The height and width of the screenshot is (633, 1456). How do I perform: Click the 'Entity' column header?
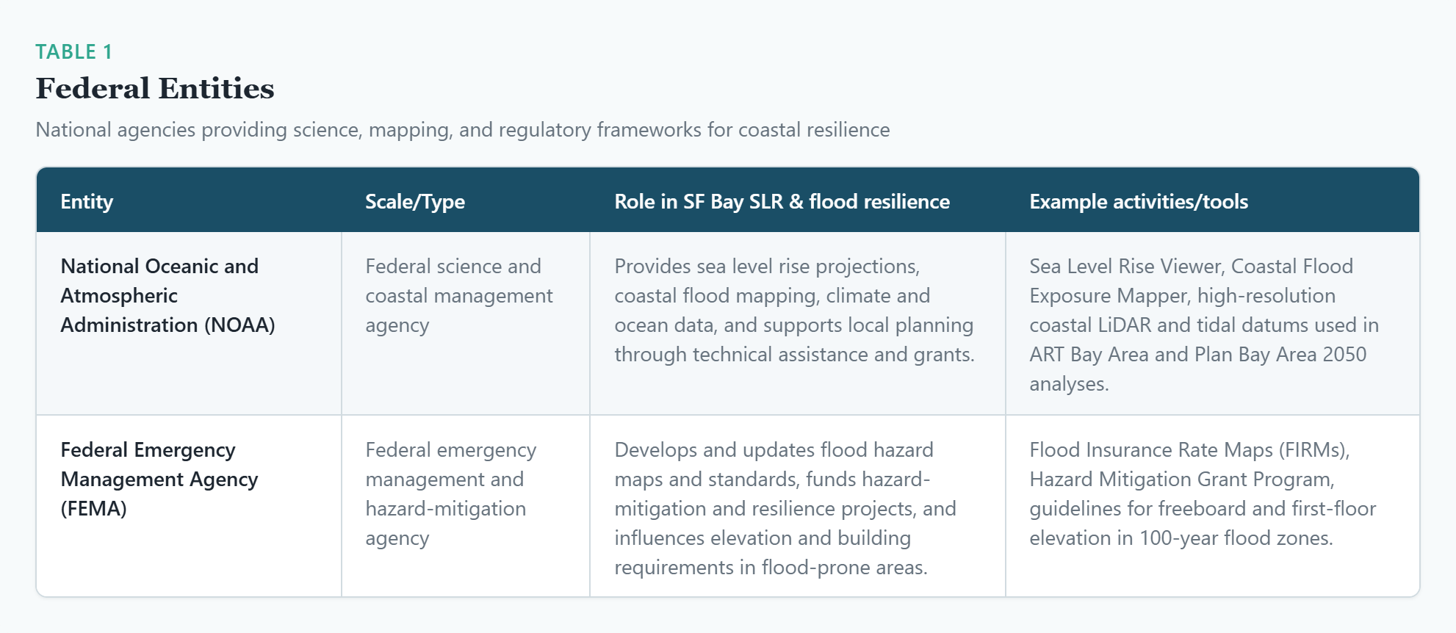coord(87,201)
